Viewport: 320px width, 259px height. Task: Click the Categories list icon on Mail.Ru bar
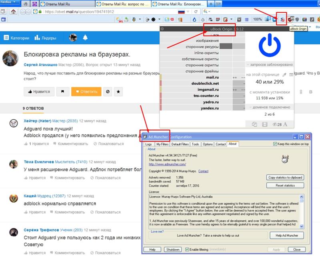point(6,38)
